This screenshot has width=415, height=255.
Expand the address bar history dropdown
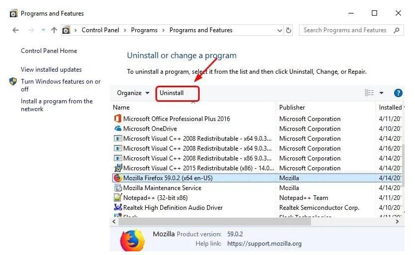(279, 31)
